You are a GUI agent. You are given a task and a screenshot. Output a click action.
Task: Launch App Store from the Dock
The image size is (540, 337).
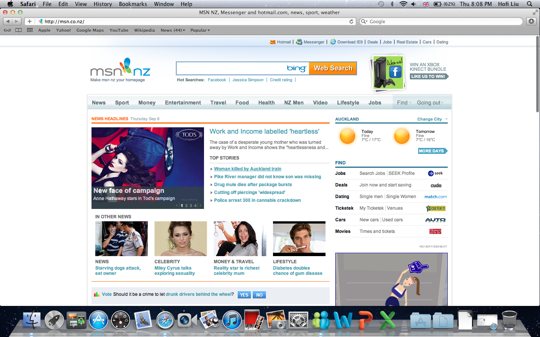point(99,321)
